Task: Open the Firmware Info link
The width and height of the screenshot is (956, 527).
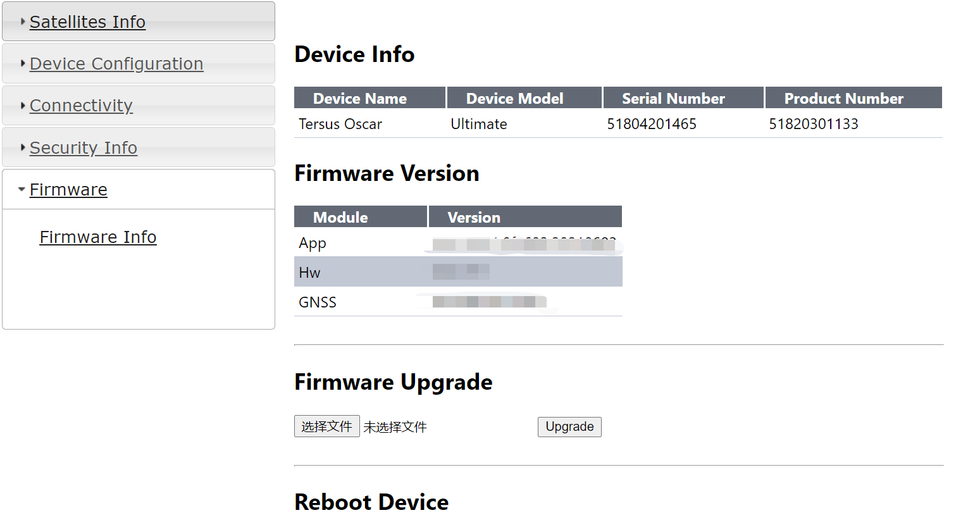Action: point(98,237)
